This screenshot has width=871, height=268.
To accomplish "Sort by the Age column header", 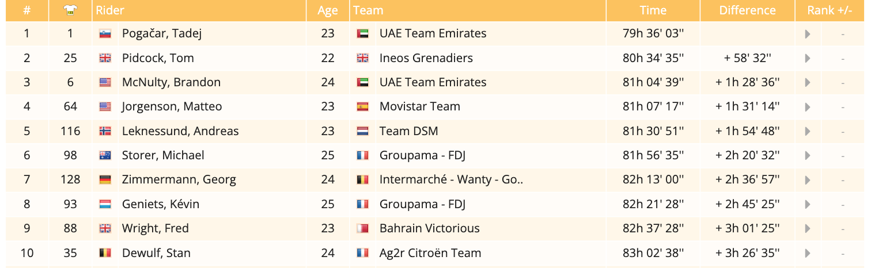I will point(327,10).
